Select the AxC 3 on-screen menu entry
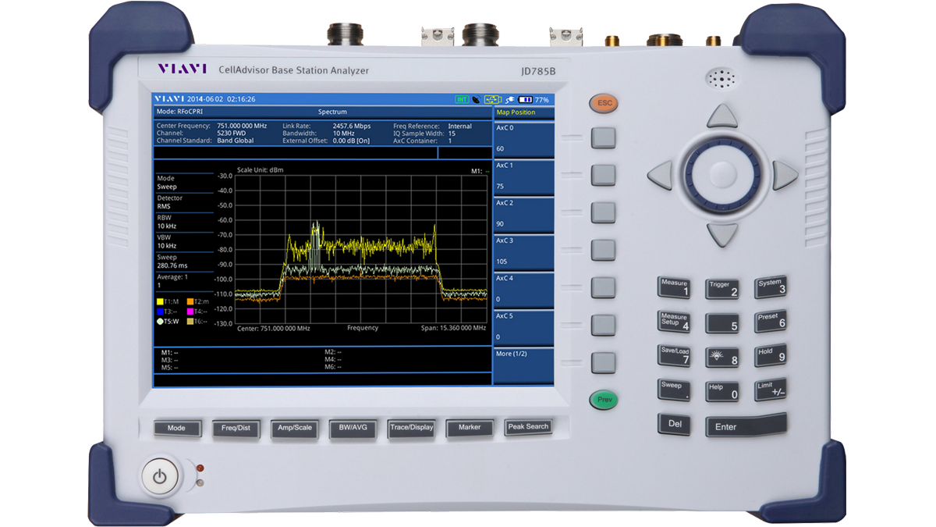Image resolution: width=936 pixels, height=527 pixels. pos(523,251)
